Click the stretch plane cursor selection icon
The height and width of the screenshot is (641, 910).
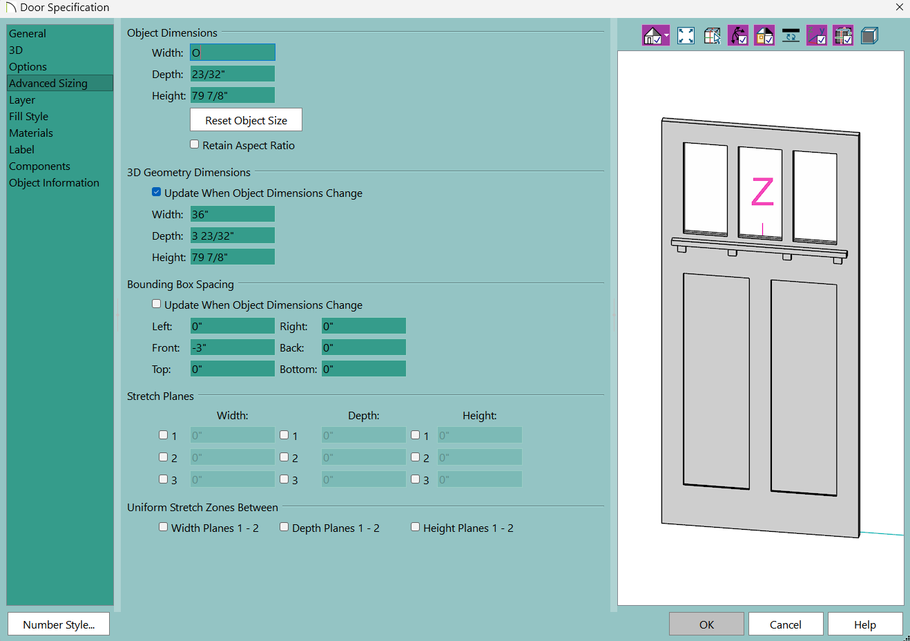click(x=712, y=36)
